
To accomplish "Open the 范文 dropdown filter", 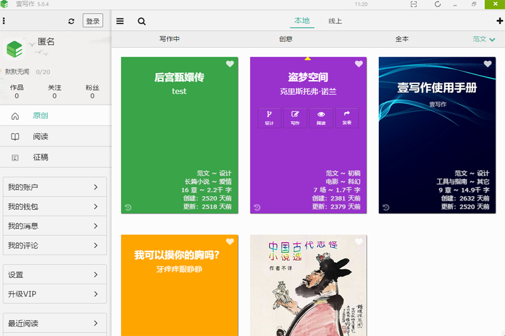I will point(484,39).
